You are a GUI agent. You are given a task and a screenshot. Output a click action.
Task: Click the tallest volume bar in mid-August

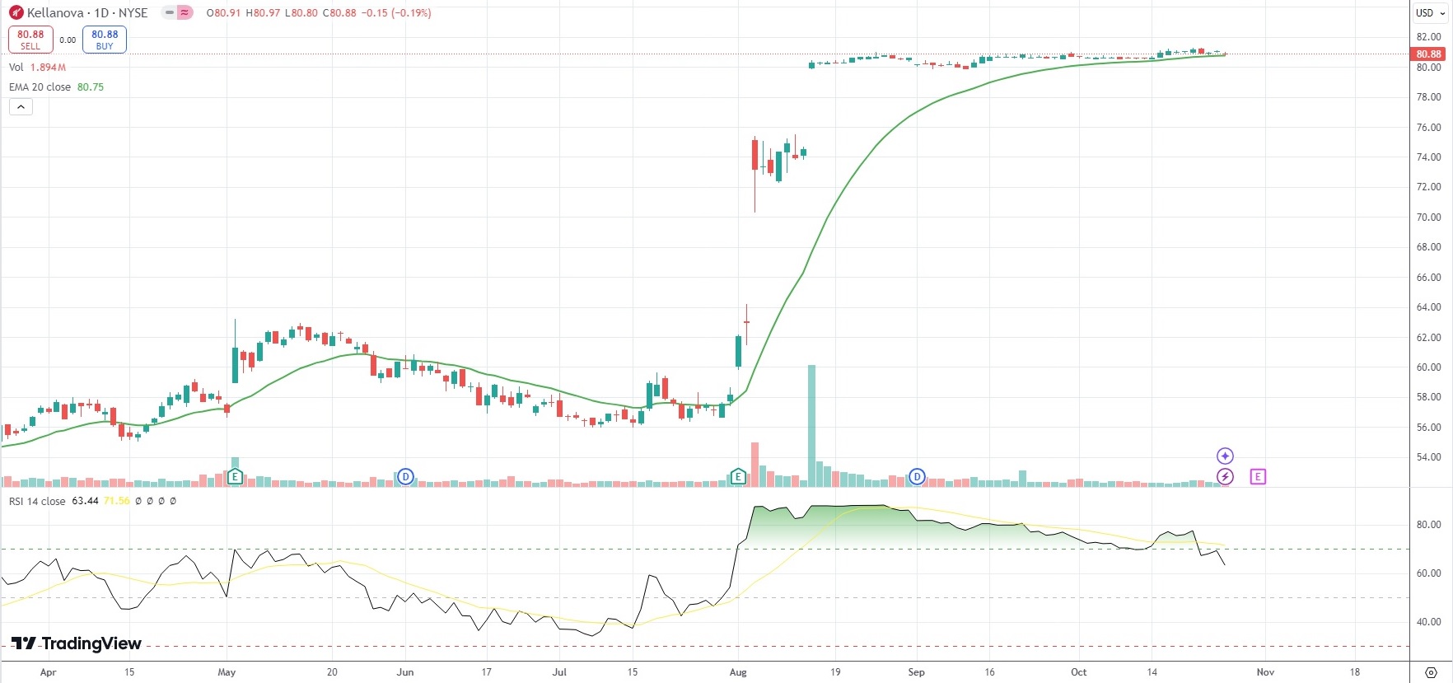[x=811, y=425]
